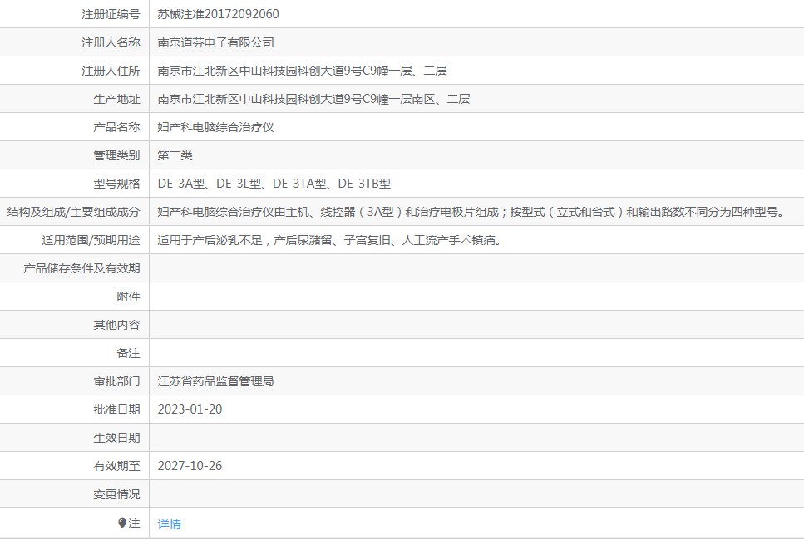Image resolution: width=804 pixels, height=544 pixels.
Task: Click the 管理类别 label
Action: pyautogui.click(x=116, y=155)
